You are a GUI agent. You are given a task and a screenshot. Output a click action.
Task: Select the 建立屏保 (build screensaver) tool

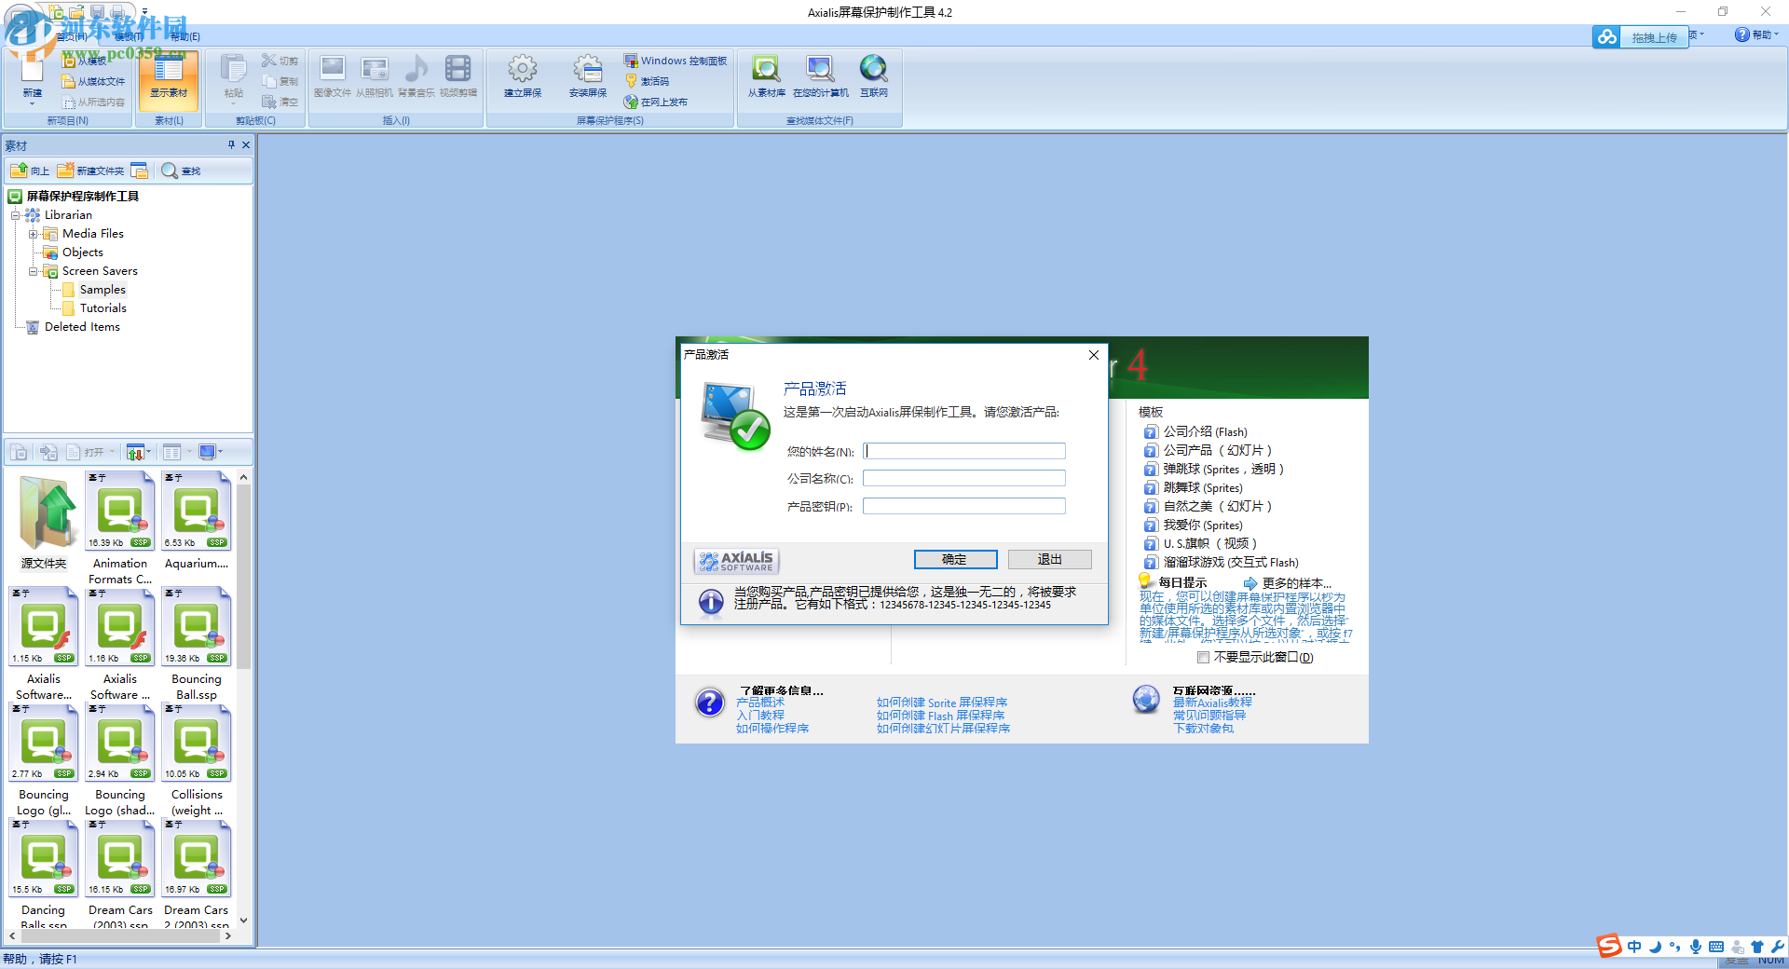(522, 78)
